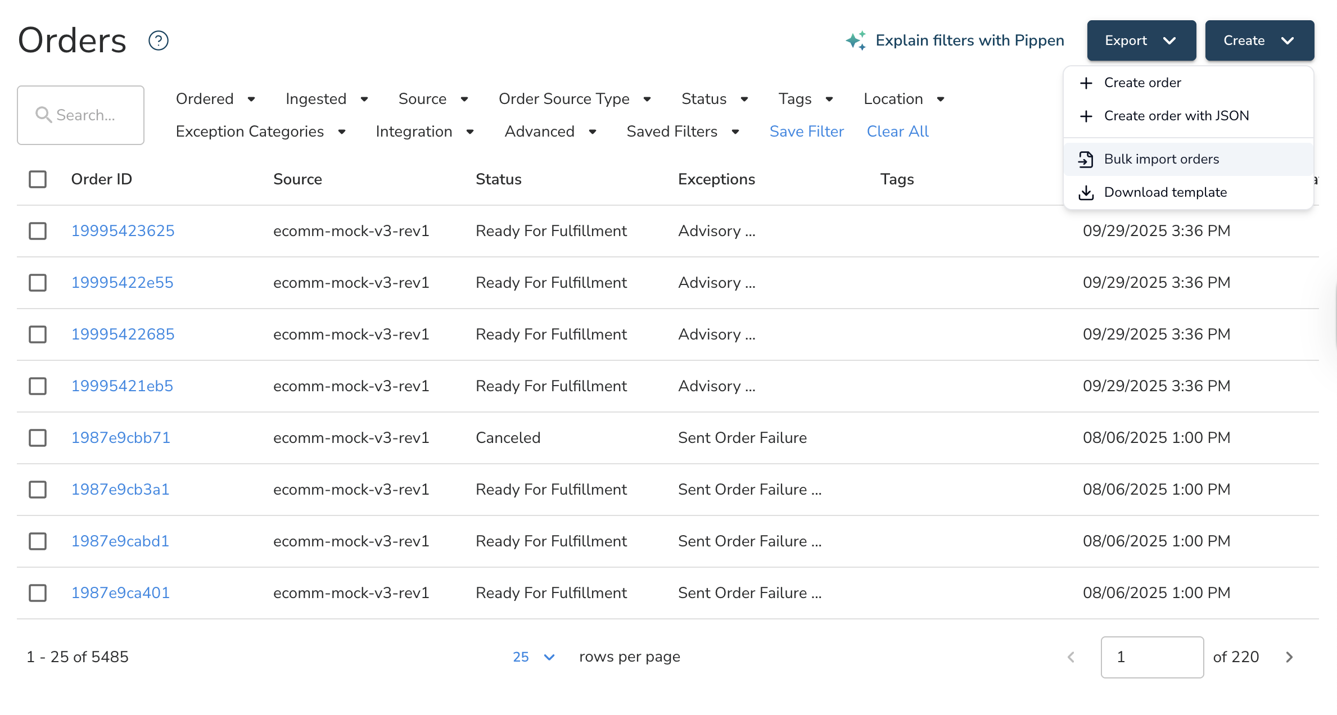Click the plus icon beside Create order with JSON

[x=1086, y=116]
